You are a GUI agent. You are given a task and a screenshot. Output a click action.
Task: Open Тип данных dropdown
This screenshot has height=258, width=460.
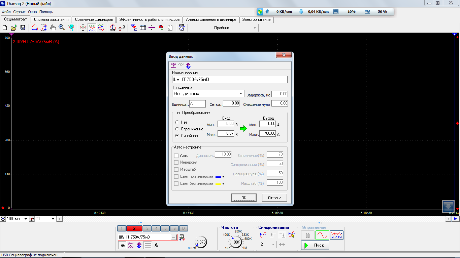click(x=241, y=93)
